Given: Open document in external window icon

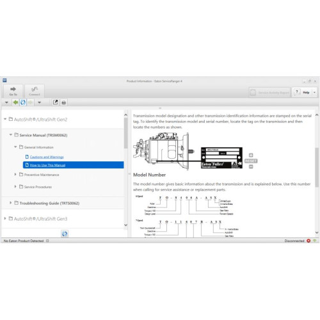Looking at the screenshot, I should pyautogui.click(x=55, y=102).
